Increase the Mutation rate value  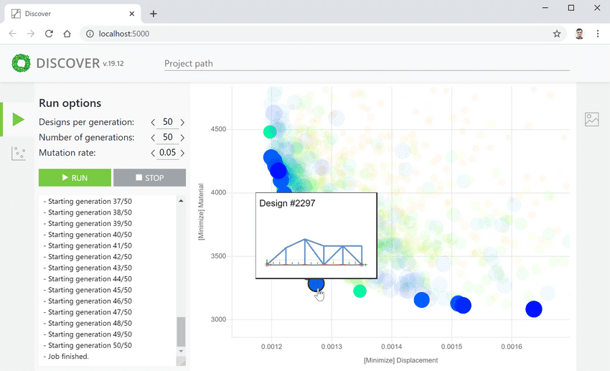182,153
